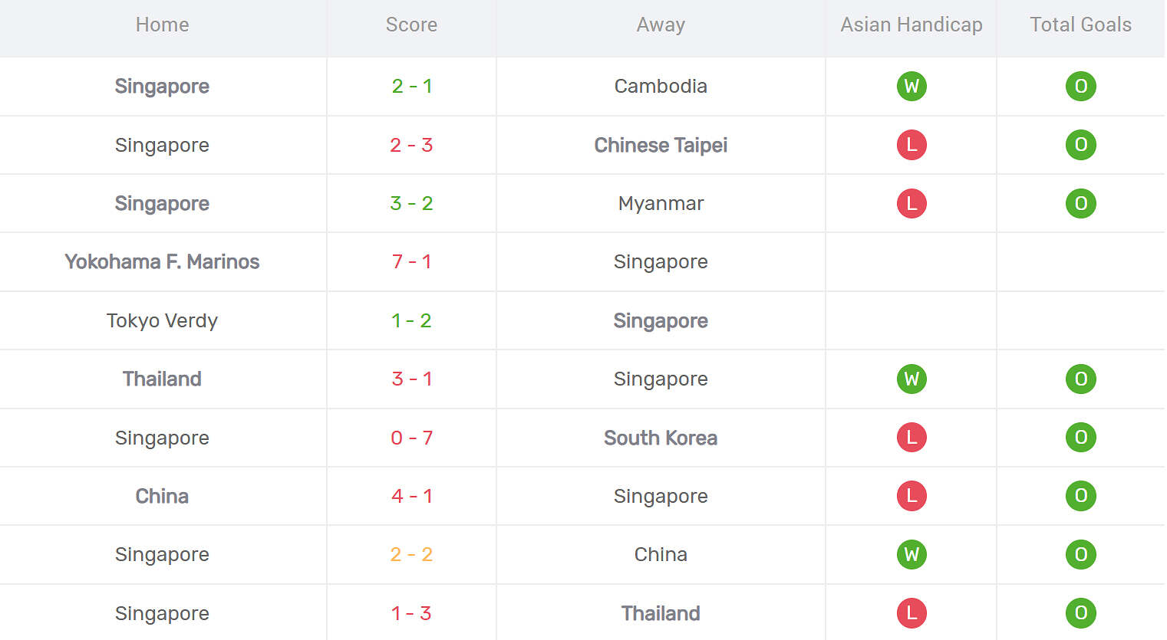This screenshot has width=1167, height=640.
Task: Click the red L badge for Chinese Taipei match
Action: (912, 145)
